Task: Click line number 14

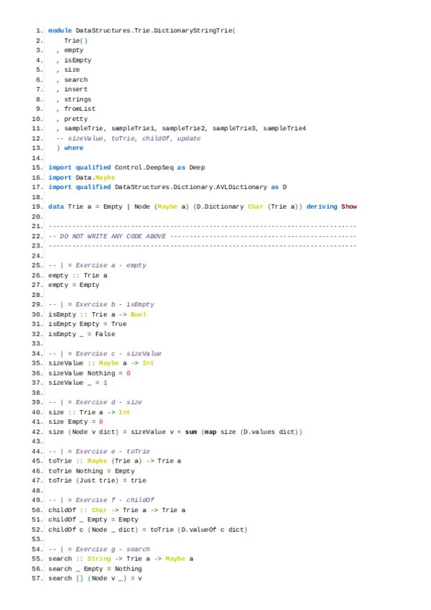Action: 37,158
